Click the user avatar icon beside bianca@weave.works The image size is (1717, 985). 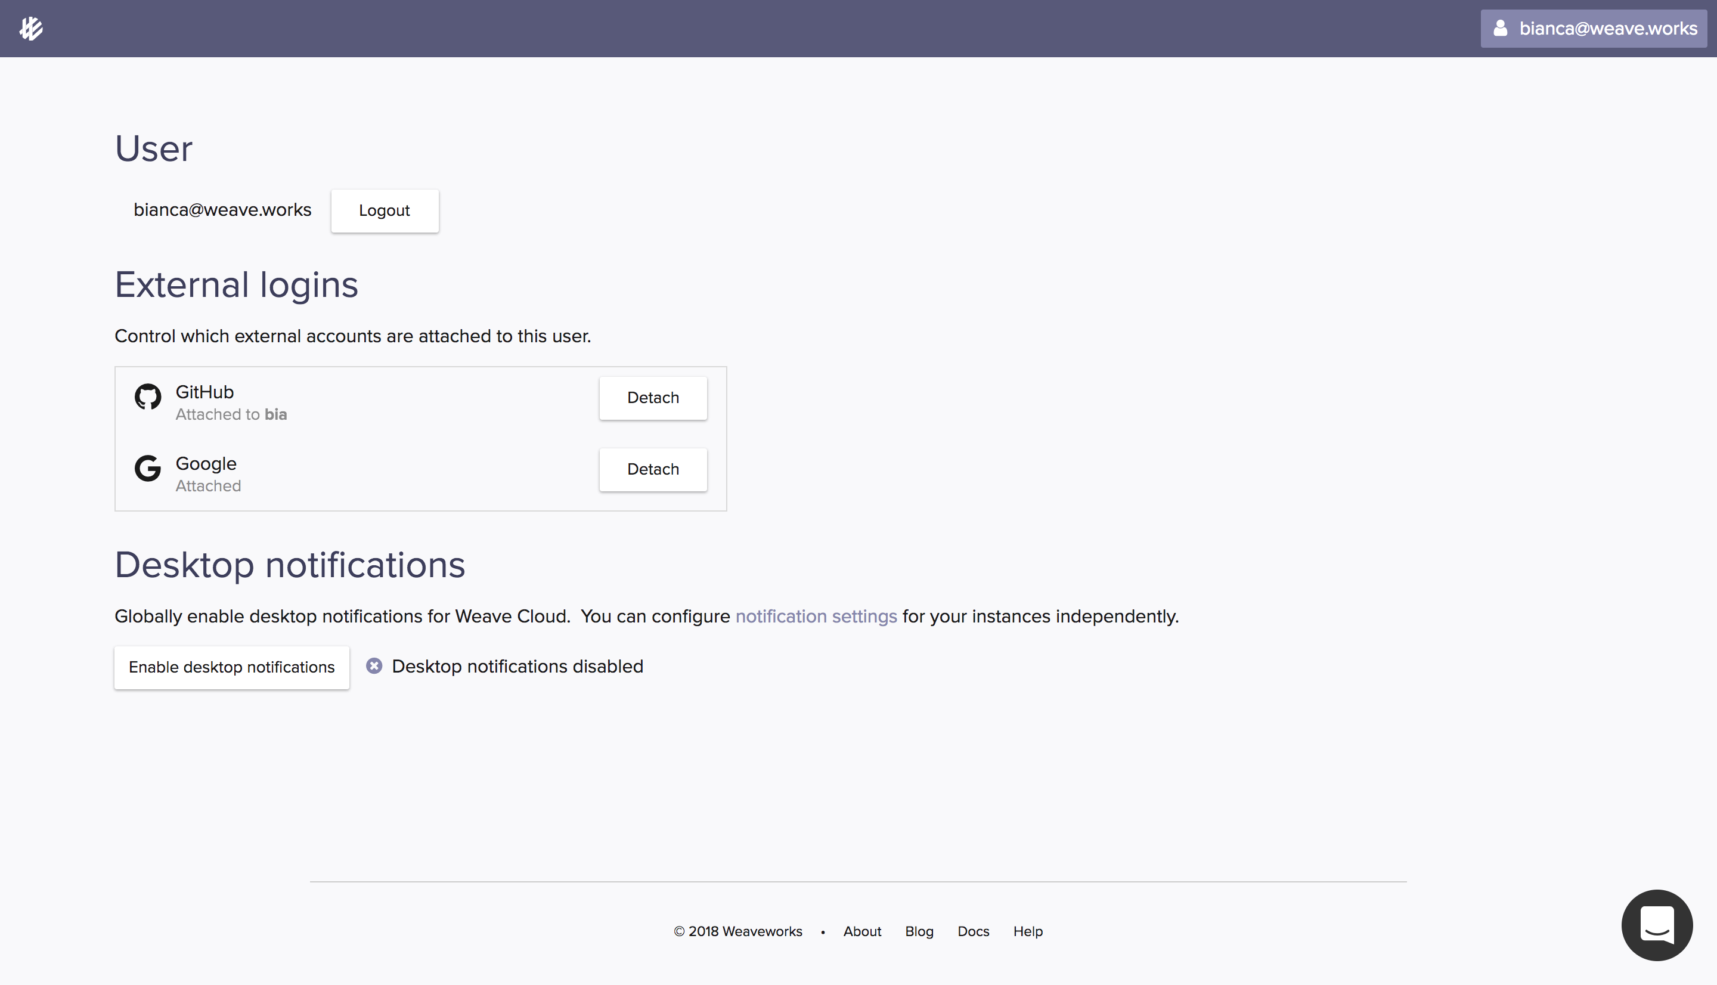pos(1501,28)
